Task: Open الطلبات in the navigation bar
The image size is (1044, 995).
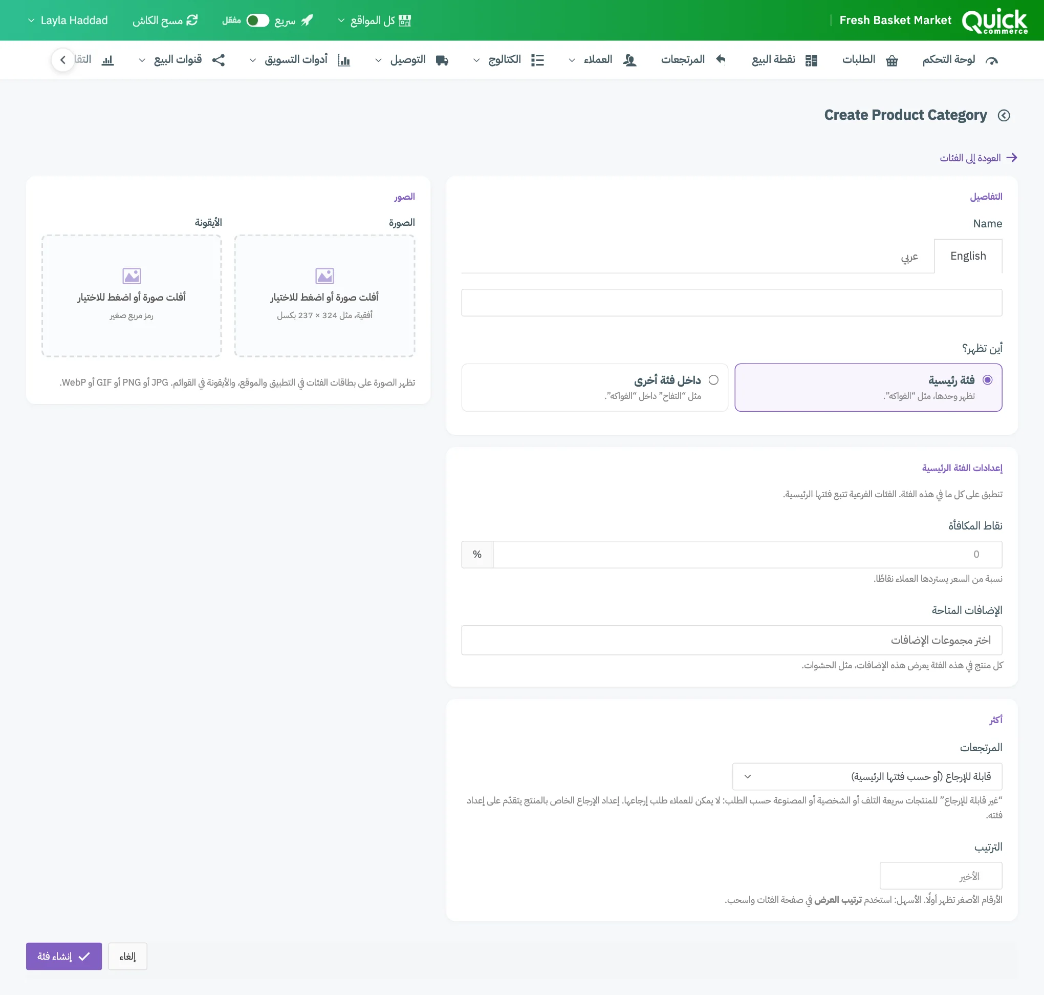Action: point(870,60)
